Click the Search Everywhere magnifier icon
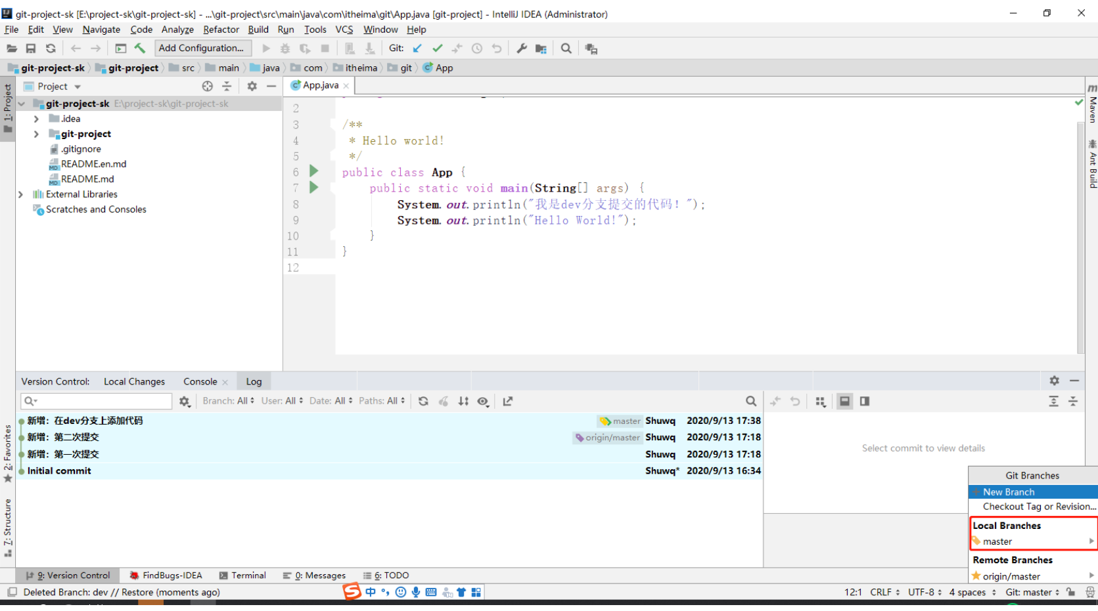Viewport: 1098px width, 611px height. [x=566, y=48]
